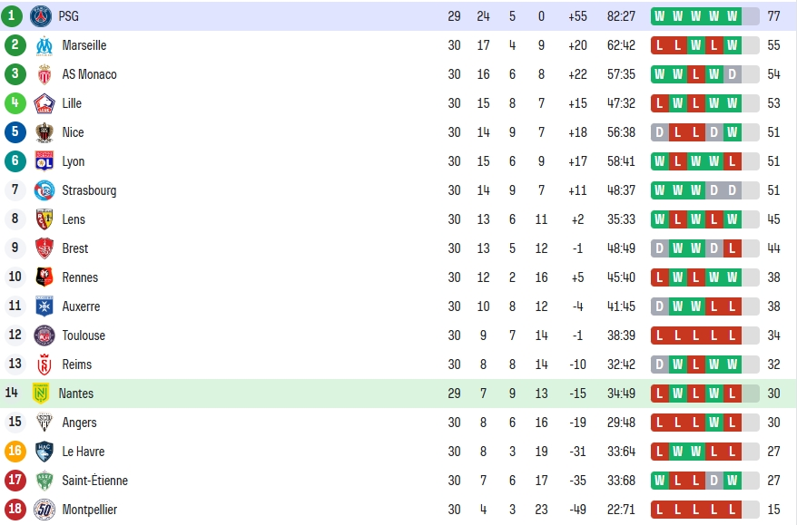The image size is (797, 525).
Task: Open the Toulouse team link
Action: [84, 335]
